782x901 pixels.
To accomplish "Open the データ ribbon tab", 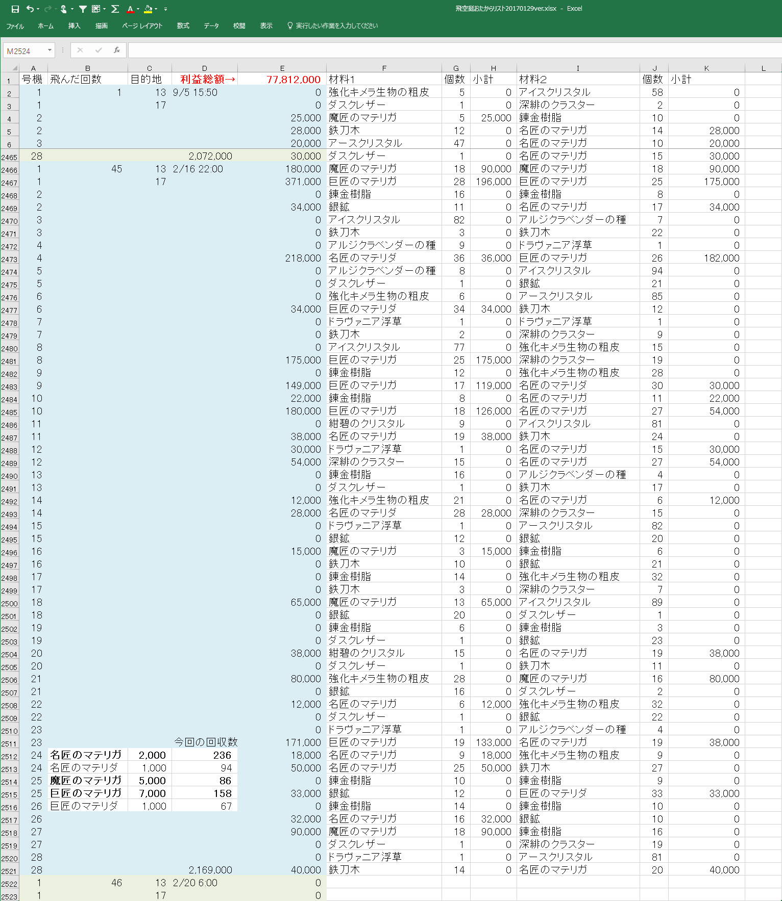I will point(211,25).
